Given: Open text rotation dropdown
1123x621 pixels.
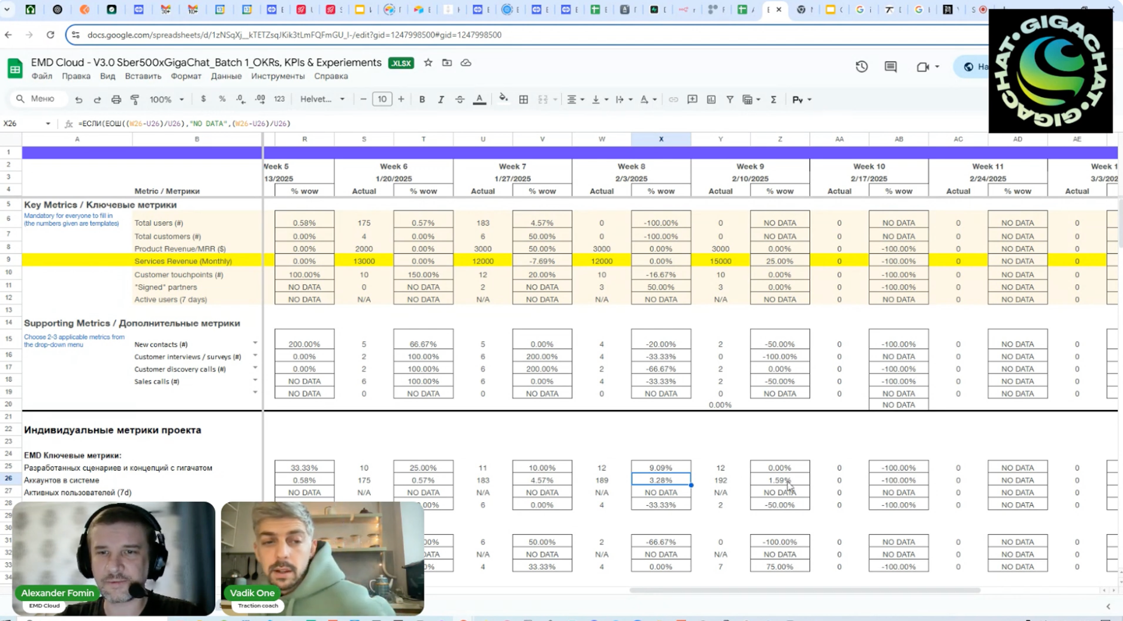Looking at the screenshot, I should 648,100.
